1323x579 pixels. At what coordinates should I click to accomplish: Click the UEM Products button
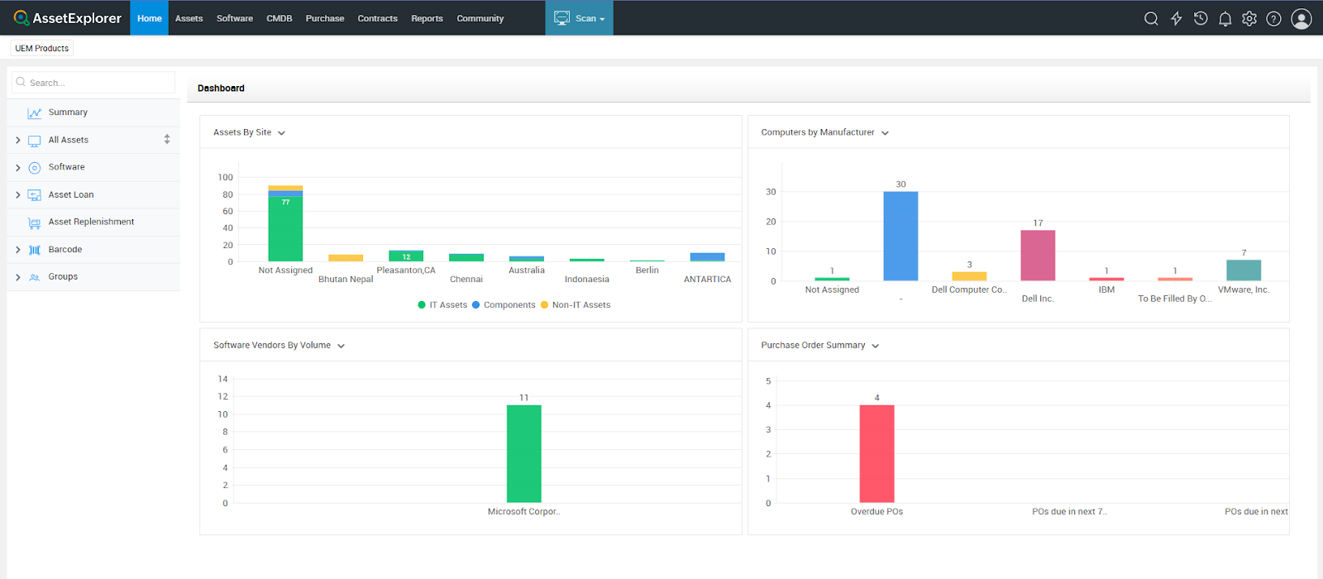[x=42, y=48]
